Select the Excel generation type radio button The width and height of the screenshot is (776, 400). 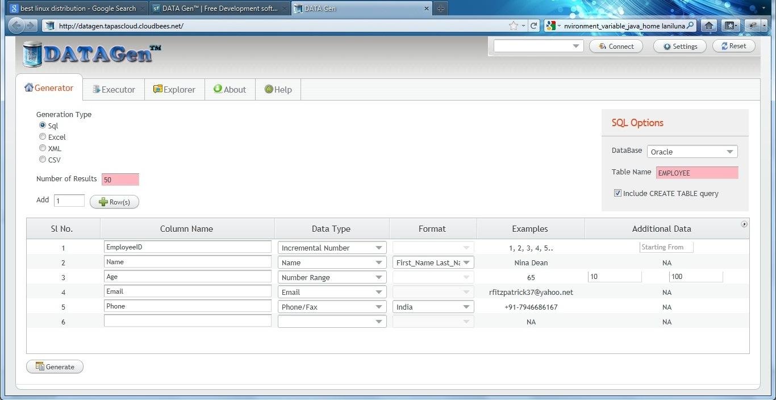pyautogui.click(x=43, y=136)
